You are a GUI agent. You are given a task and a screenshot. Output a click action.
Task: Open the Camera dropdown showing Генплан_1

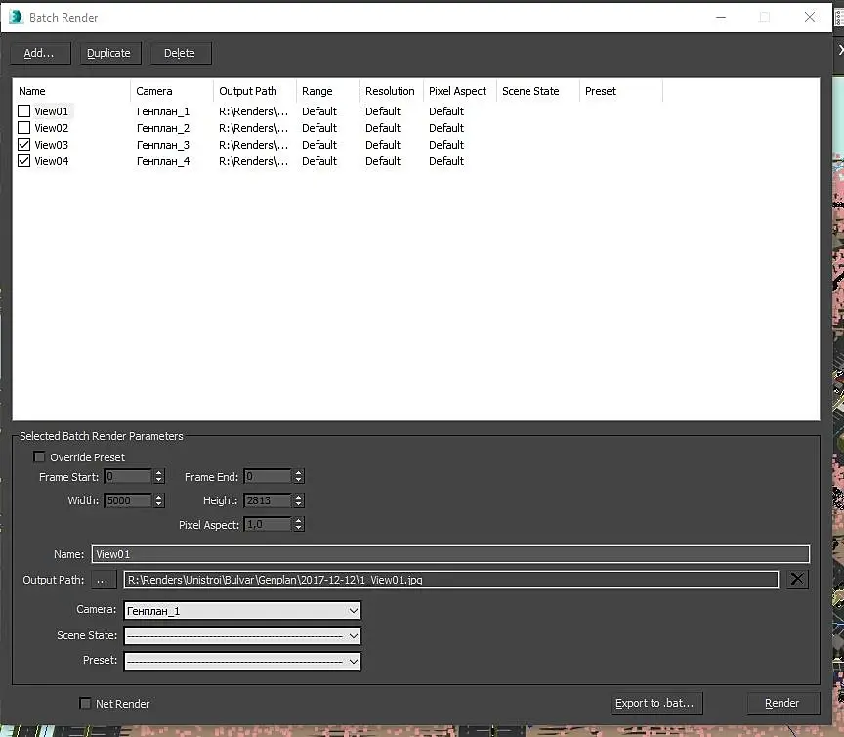[x=242, y=610]
